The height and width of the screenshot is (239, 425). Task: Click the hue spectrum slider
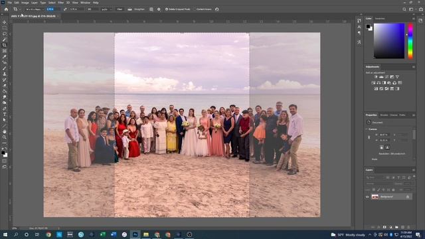(410, 41)
